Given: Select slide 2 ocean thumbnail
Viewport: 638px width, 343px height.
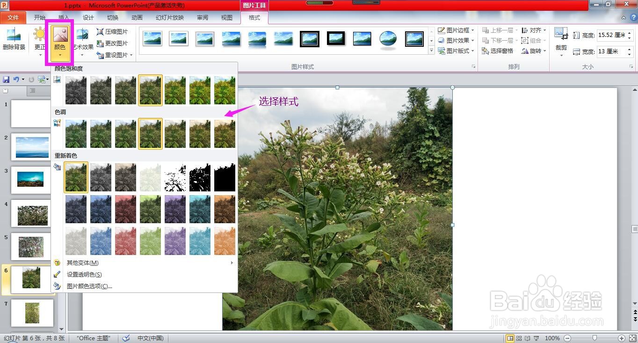Looking at the screenshot, I should [32, 147].
